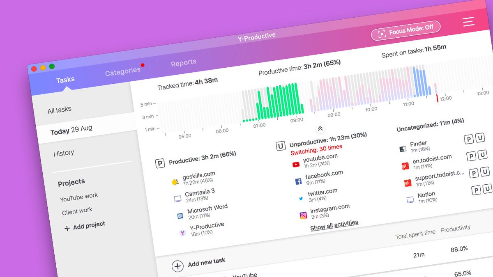This screenshot has width=493, height=277.
Task: Click the facebook.com activity name
Action: coord(324,175)
